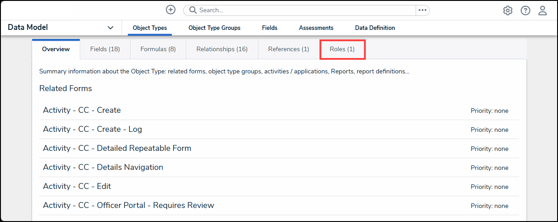Open the user profile icon

point(543,10)
